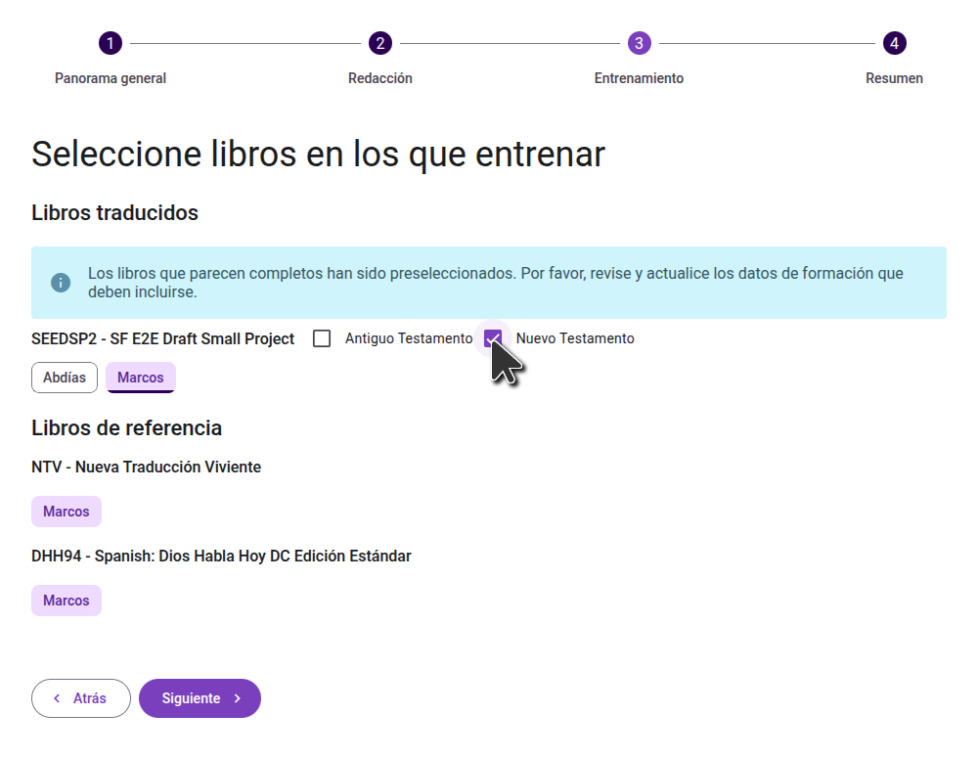Uncheck the Nuevo Testamento checkbox
Image resolution: width=978 pixels, height=759 pixels.
(x=493, y=338)
